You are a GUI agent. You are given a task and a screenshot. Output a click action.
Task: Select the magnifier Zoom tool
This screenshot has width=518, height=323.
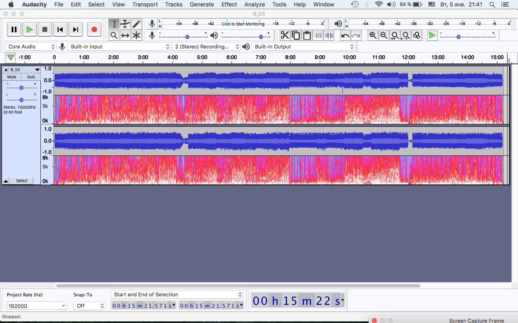coord(114,36)
